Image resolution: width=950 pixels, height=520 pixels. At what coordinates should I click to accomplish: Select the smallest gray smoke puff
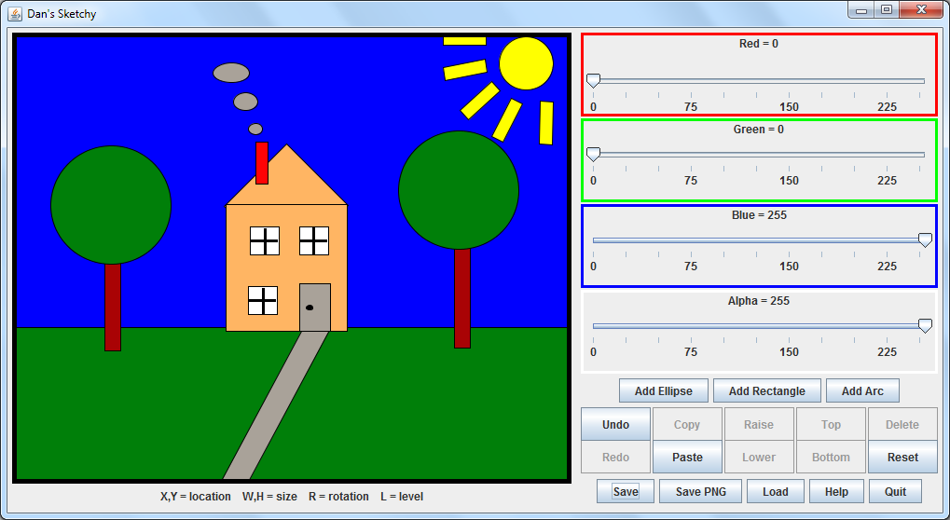pos(255,129)
